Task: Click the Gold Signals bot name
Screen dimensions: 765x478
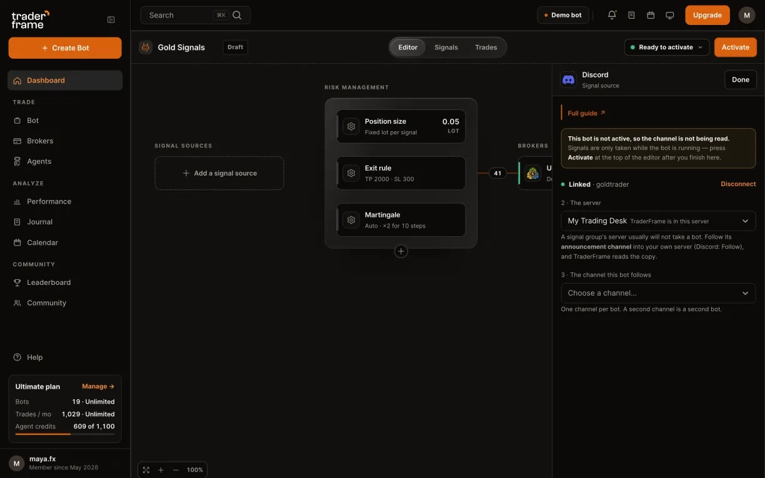Action: (x=181, y=47)
